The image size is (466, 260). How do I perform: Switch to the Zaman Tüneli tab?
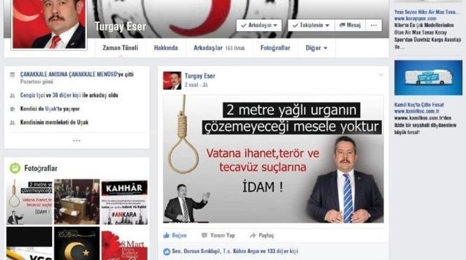120,48
